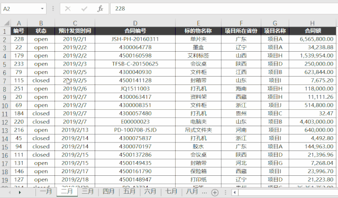Select row 1 header
The width and height of the screenshot is (338, 198).
pyautogui.click(x=5, y=31)
